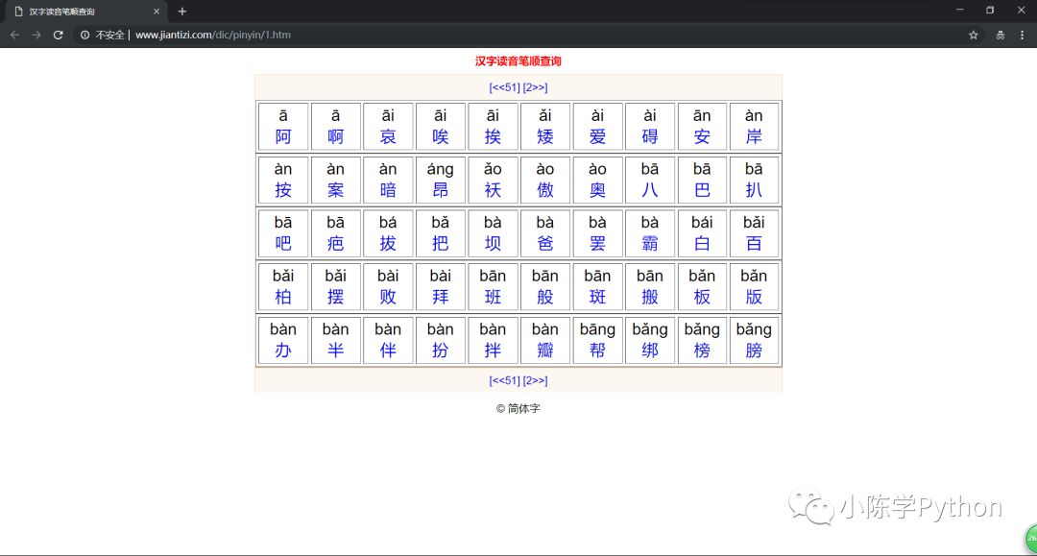
Task: Reload the page with refresh icon
Action: tap(59, 35)
